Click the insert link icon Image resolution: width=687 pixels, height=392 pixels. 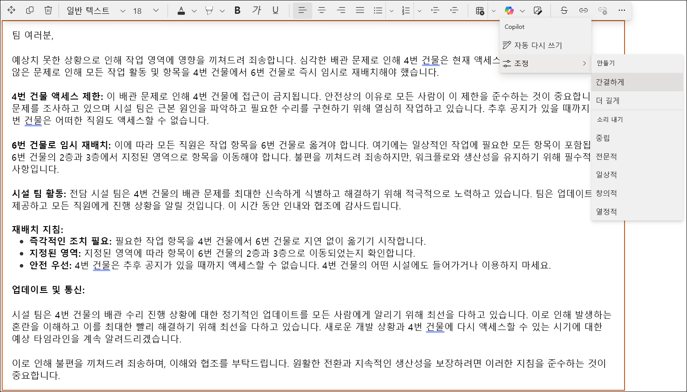pos(583,10)
